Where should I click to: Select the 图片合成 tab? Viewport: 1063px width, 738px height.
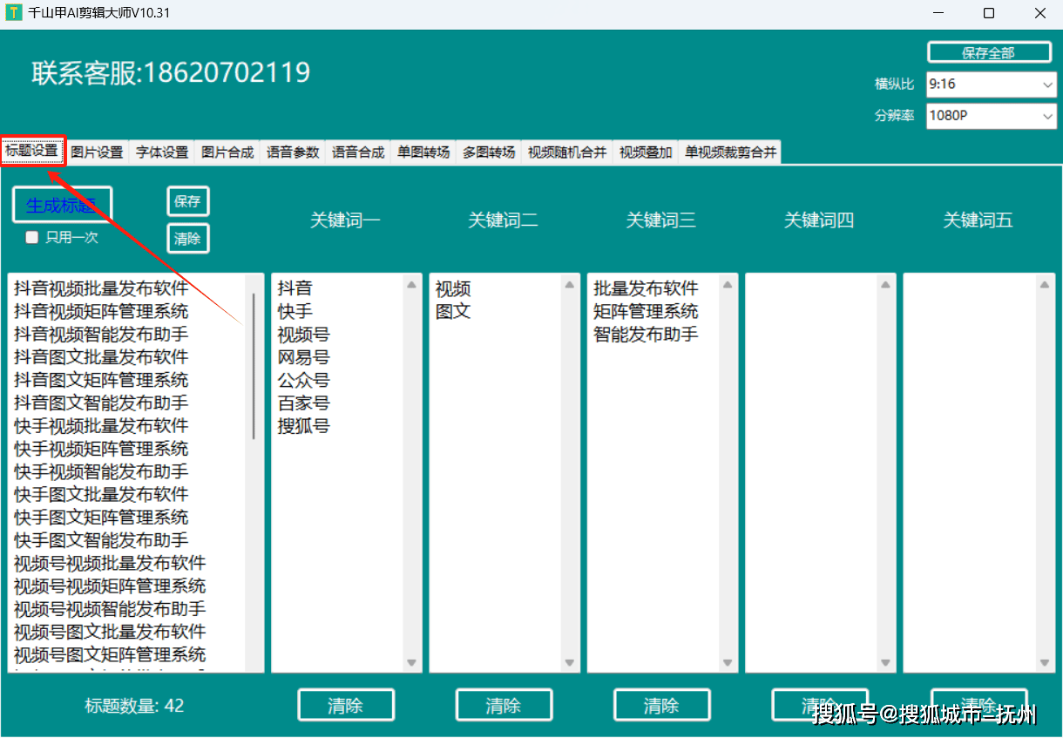click(x=227, y=151)
